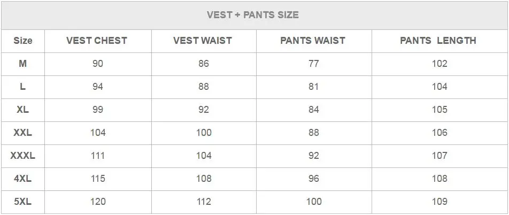Click vest waist value 92 for XL
Image resolution: width=509 pixels, height=215 pixels.
coord(204,110)
